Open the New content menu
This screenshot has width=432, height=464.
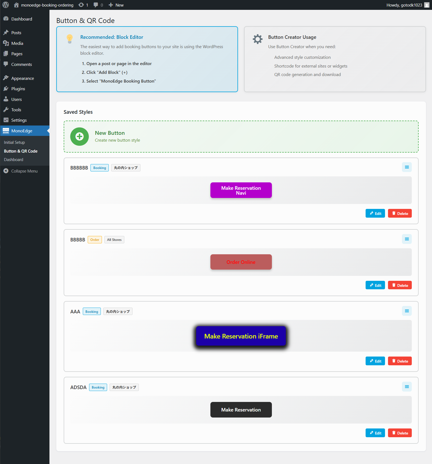[x=116, y=5]
